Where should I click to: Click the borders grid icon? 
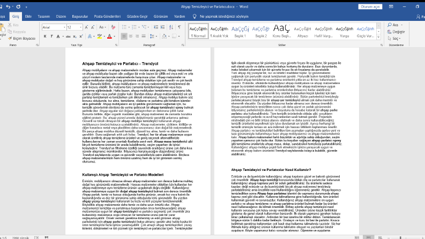pos(174,36)
